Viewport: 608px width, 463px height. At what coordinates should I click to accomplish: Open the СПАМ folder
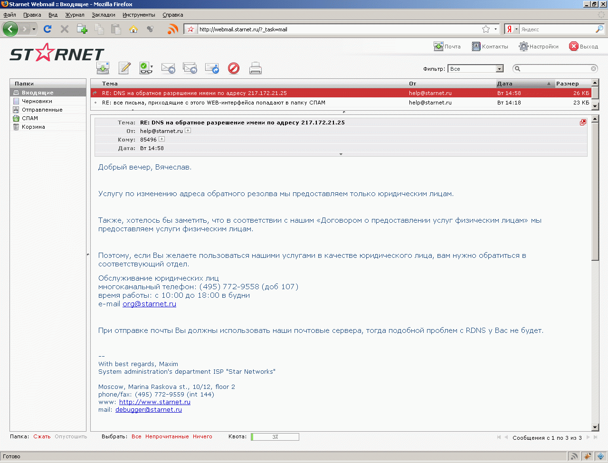click(48, 118)
